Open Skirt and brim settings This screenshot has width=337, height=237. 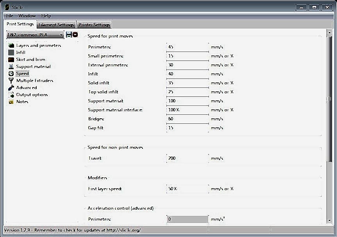30,59
